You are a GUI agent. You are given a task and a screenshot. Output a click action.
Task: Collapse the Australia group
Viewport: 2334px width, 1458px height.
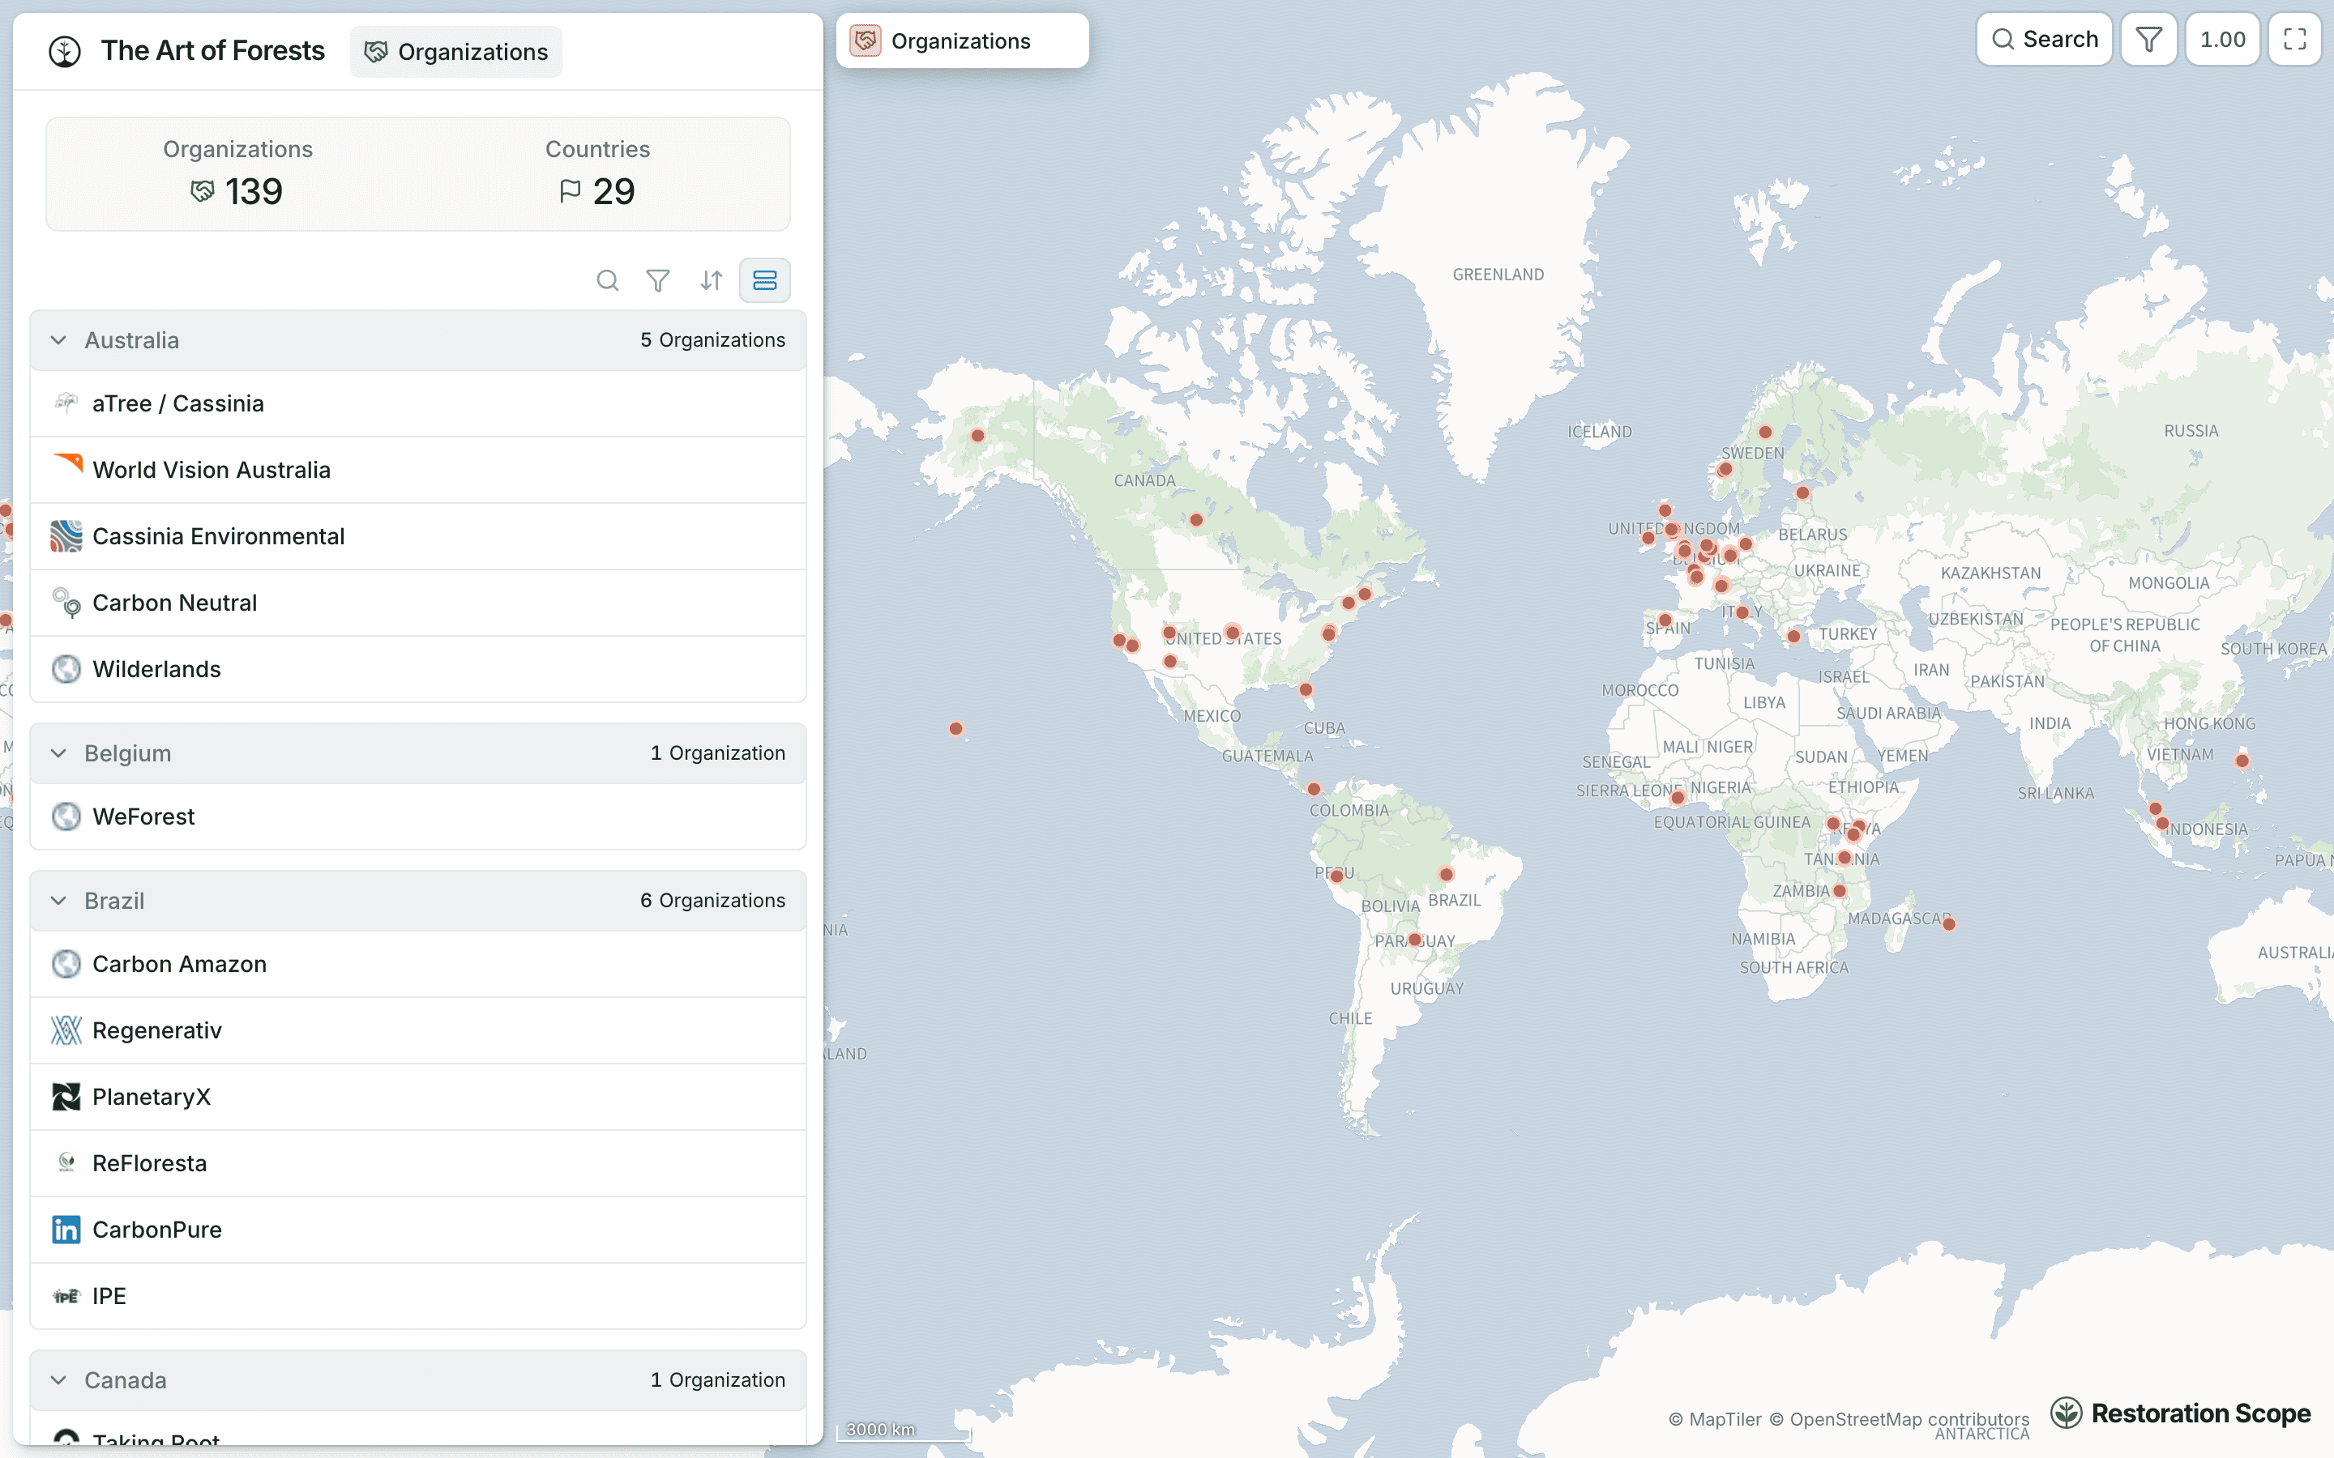pos(59,340)
